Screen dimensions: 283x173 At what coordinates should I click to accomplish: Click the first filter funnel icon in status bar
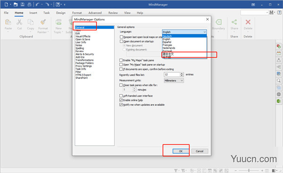pyautogui.click(x=176, y=171)
